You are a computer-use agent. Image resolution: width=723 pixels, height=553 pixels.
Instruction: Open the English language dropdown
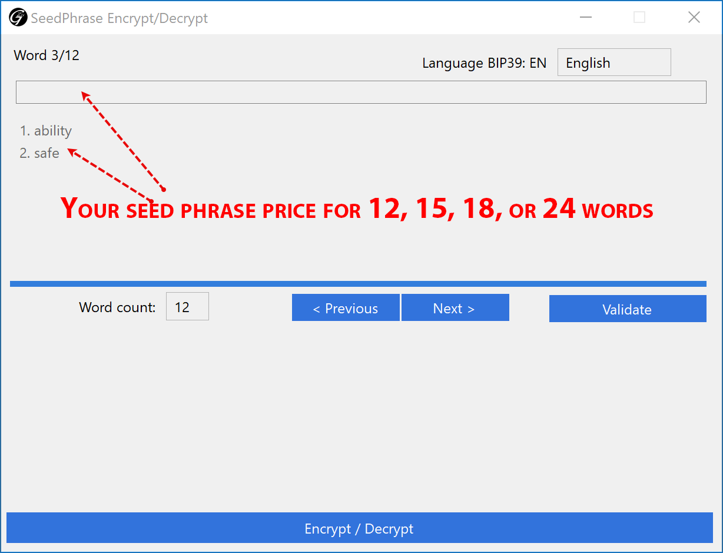613,62
